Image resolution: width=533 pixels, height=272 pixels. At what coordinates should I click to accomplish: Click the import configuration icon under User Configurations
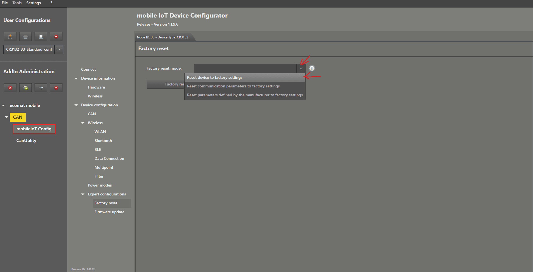tap(10, 36)
